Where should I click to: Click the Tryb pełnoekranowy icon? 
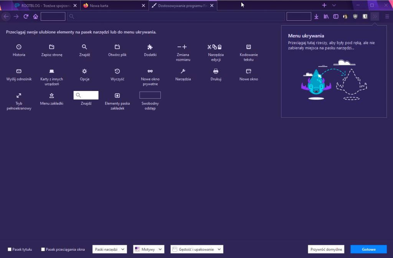tap(18, 95)
